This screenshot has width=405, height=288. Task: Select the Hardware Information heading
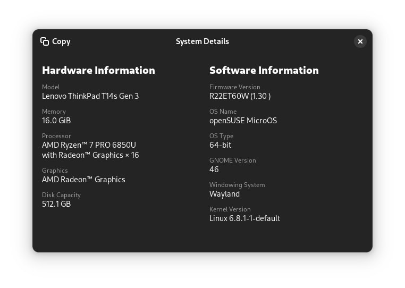[x=98, y=70]
